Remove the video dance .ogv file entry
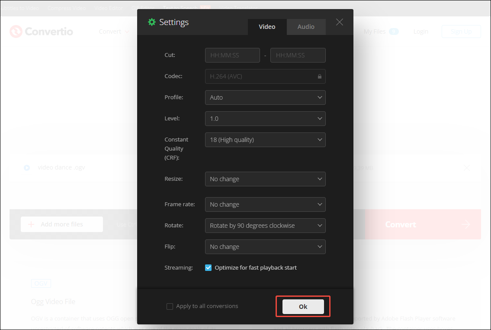 point(467,168)
